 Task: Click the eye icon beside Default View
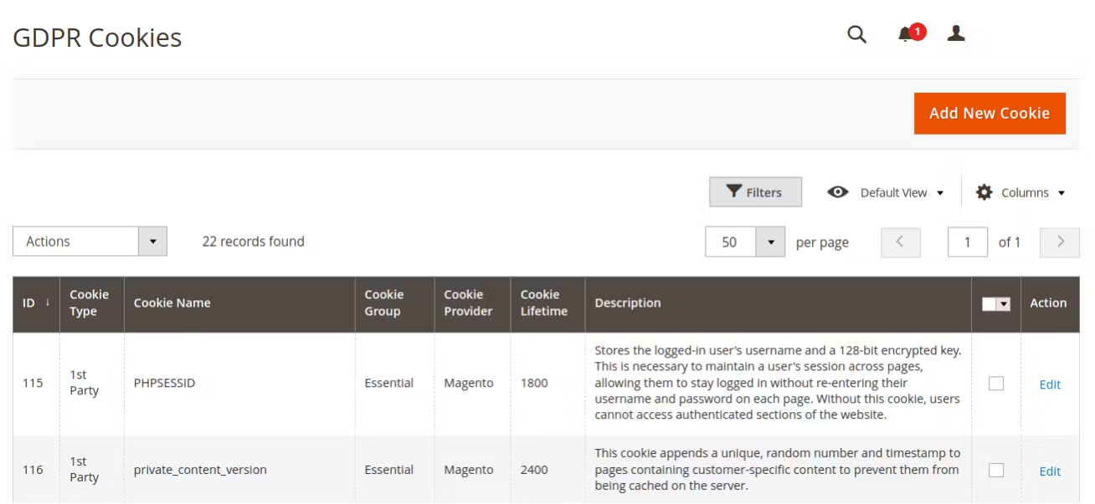pos(838,191)
